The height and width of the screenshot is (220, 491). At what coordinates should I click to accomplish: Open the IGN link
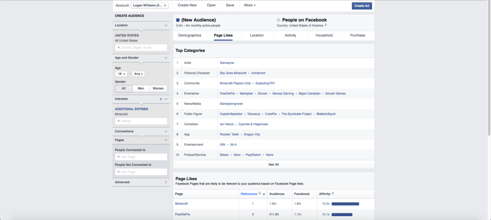222,145
